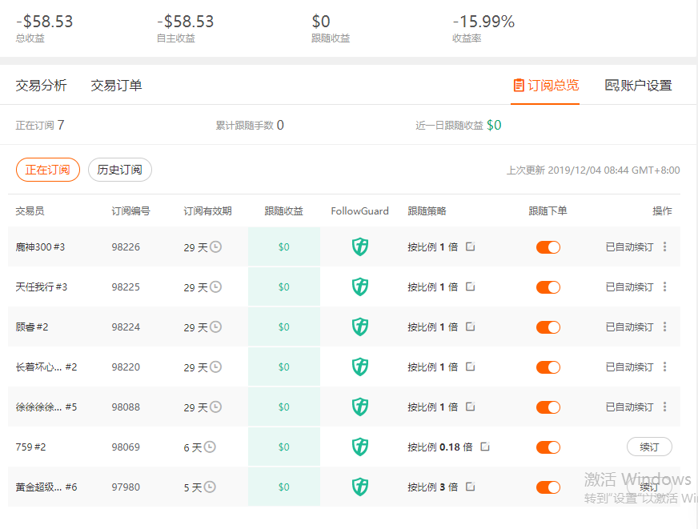Click clock icon next to 29 天 for 顾睿 #2

(215, 327)
